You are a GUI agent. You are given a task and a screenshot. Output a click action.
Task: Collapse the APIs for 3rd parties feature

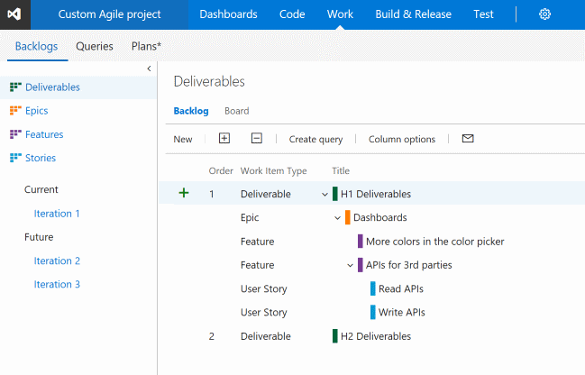point(350,265)
